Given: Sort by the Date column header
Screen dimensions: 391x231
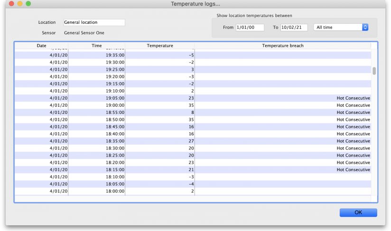Looking at the screenshot, I should point(41,46).
